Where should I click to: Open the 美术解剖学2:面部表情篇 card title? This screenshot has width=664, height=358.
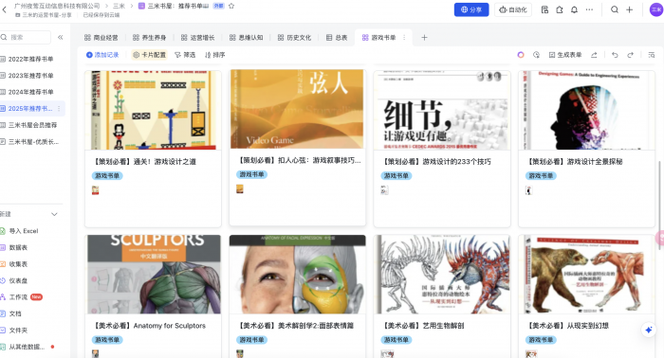click(295, 326)
